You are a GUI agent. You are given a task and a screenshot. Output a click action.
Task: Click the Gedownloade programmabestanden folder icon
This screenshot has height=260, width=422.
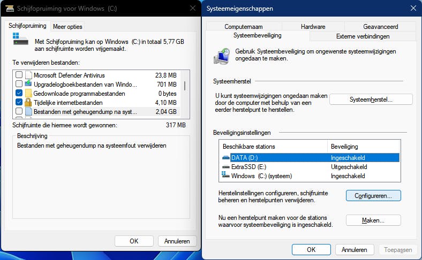click(28, 93)
